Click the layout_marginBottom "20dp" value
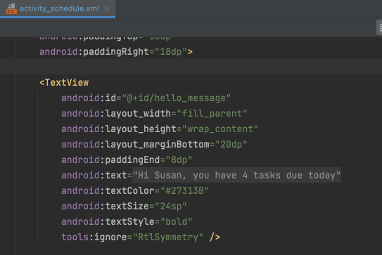The height and width of the screenshot is (255, 382). point(231,144)
